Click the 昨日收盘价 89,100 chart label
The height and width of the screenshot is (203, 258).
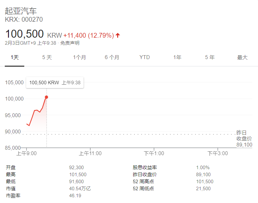244,139
